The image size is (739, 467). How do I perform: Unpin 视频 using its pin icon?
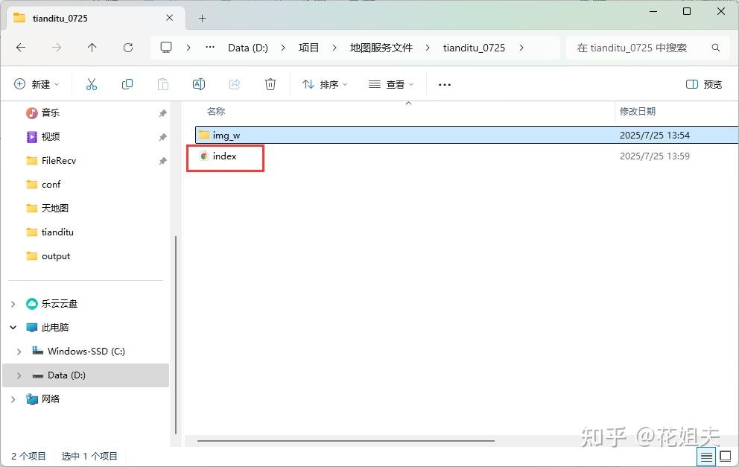[162, 137]
